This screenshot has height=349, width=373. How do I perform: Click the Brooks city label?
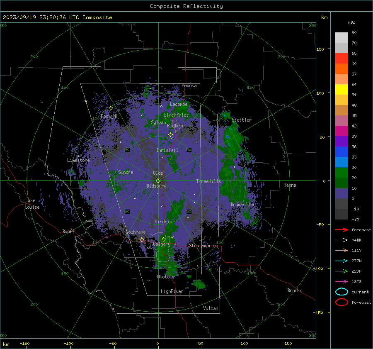click(x=295, y=290)
